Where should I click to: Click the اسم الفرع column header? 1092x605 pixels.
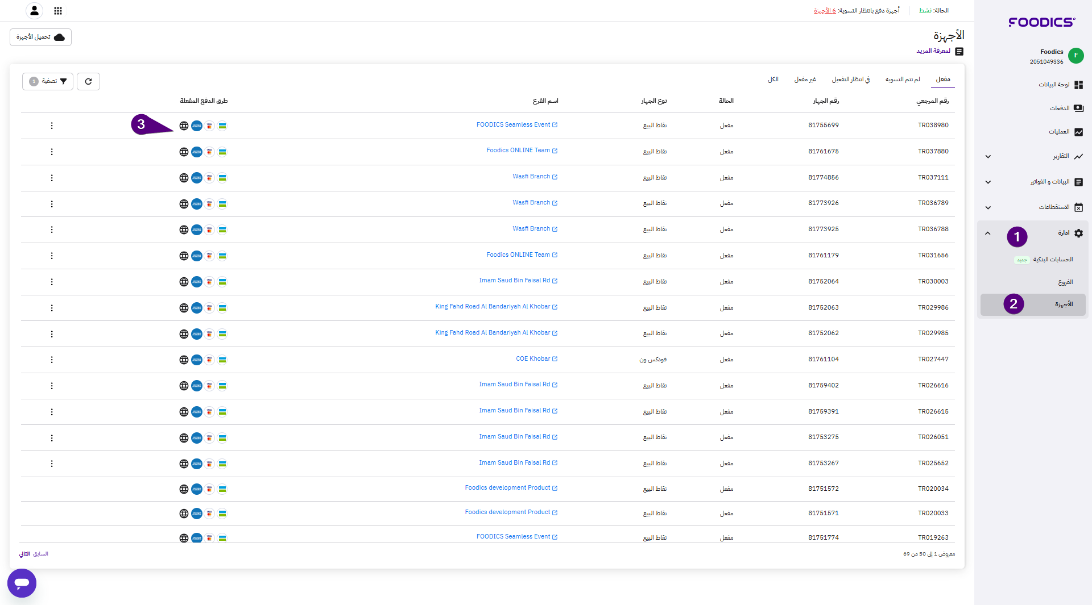pyautogui.click(x=545, y=101)
